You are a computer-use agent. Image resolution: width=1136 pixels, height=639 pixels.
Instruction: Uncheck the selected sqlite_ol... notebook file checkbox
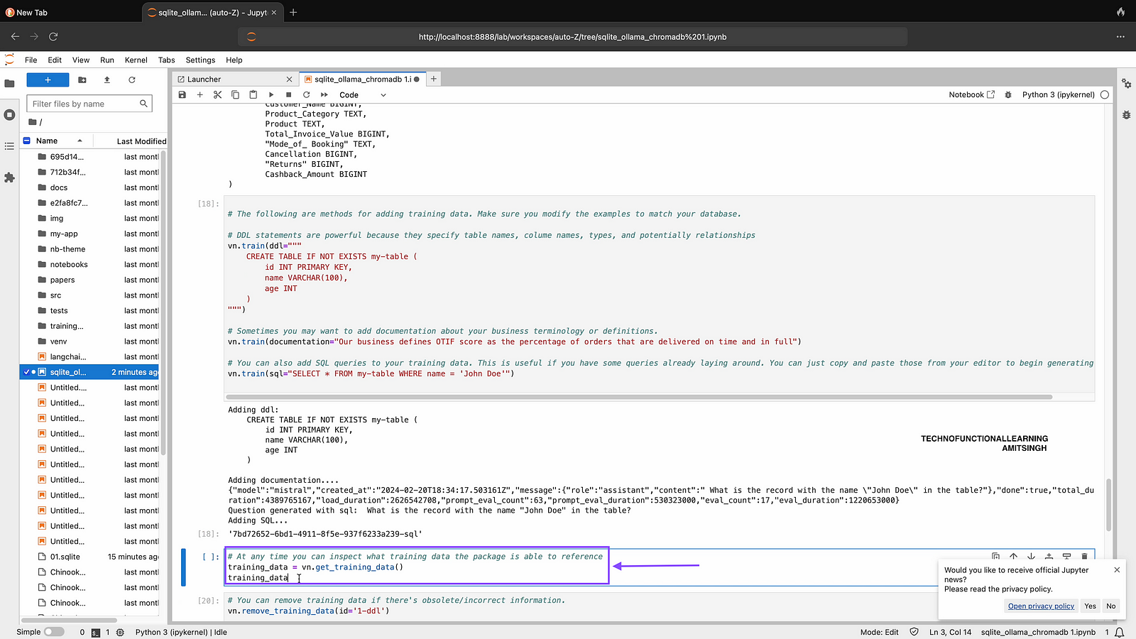(x=26, y=372)
